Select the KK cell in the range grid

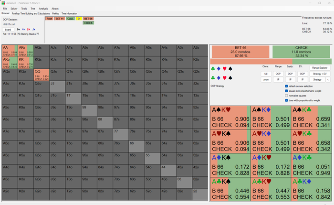26,63
